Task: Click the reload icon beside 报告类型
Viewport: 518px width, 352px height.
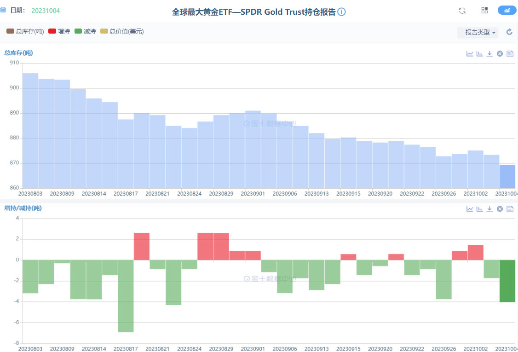Action: [x=509, y=32]
